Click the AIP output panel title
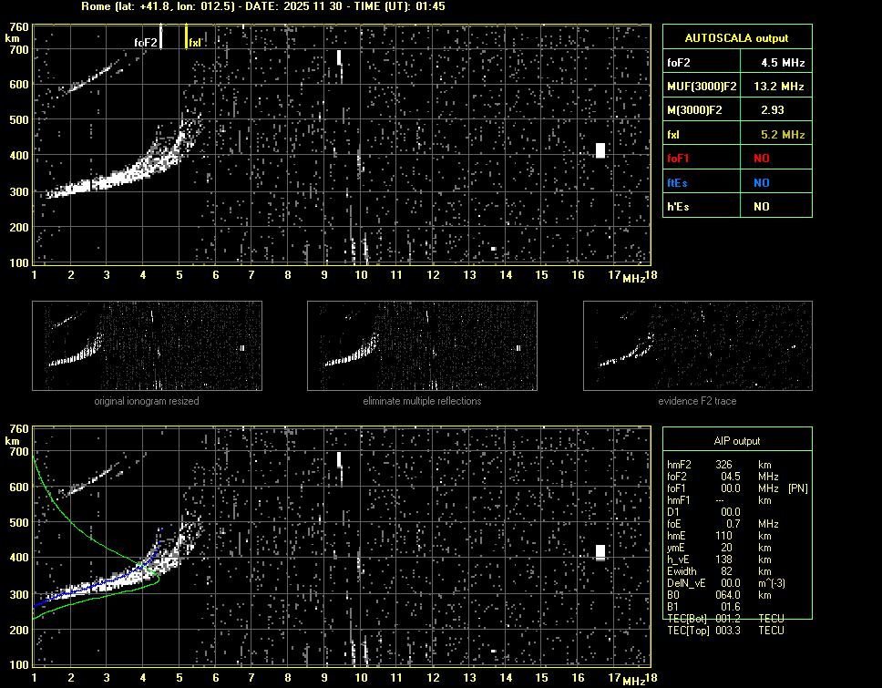Screen dimensions: 882x688 pos(736,440)
